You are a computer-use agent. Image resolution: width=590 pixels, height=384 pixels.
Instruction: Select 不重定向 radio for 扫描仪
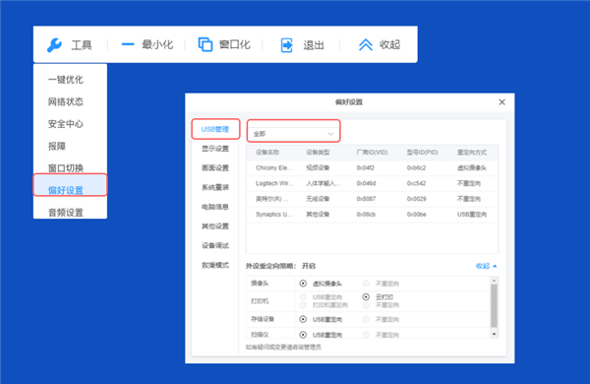coord(366,335)
